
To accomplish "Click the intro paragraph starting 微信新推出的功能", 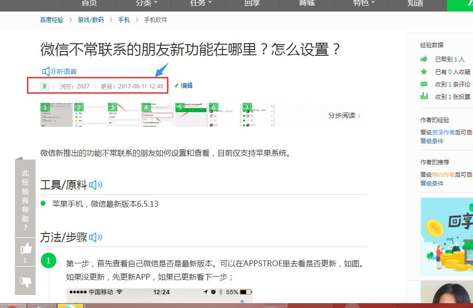I will (x=166, y=153).
